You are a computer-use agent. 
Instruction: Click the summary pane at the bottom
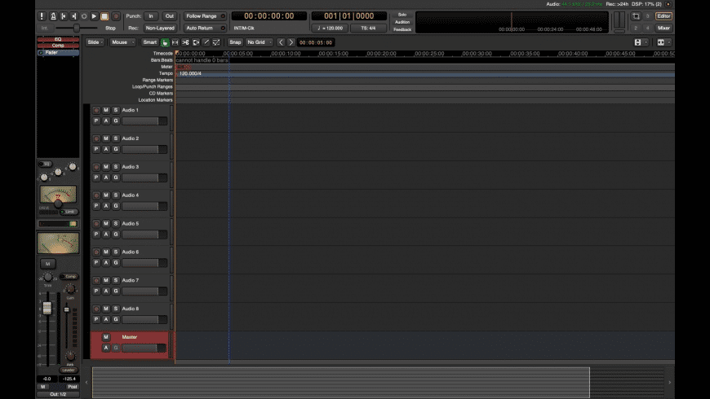[x=378, y=382]
